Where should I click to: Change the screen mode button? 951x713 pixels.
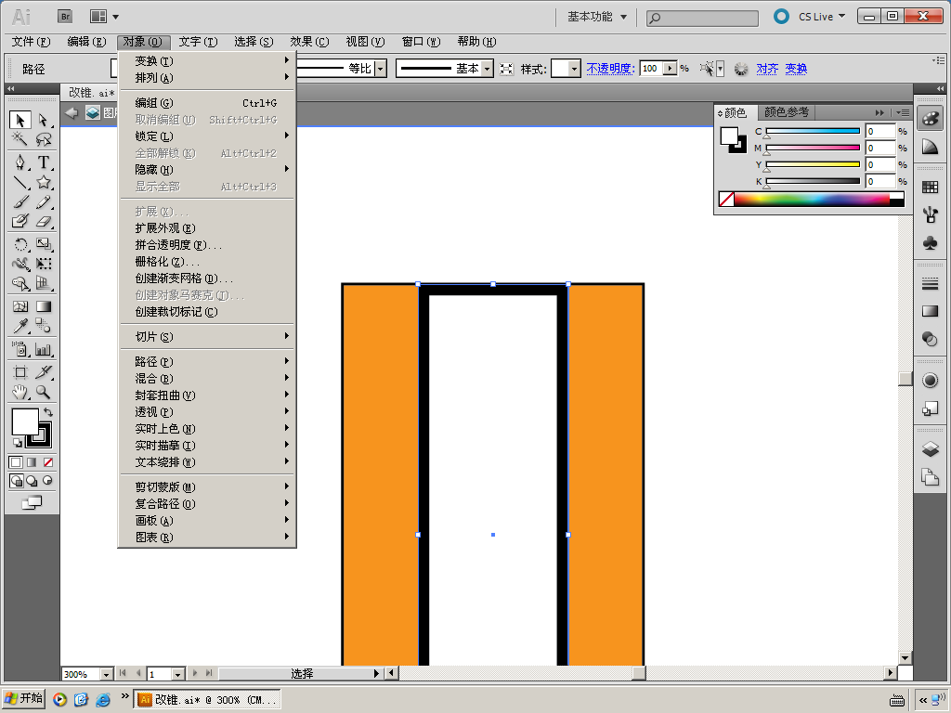pyautogui.click(x=32, y=502)
